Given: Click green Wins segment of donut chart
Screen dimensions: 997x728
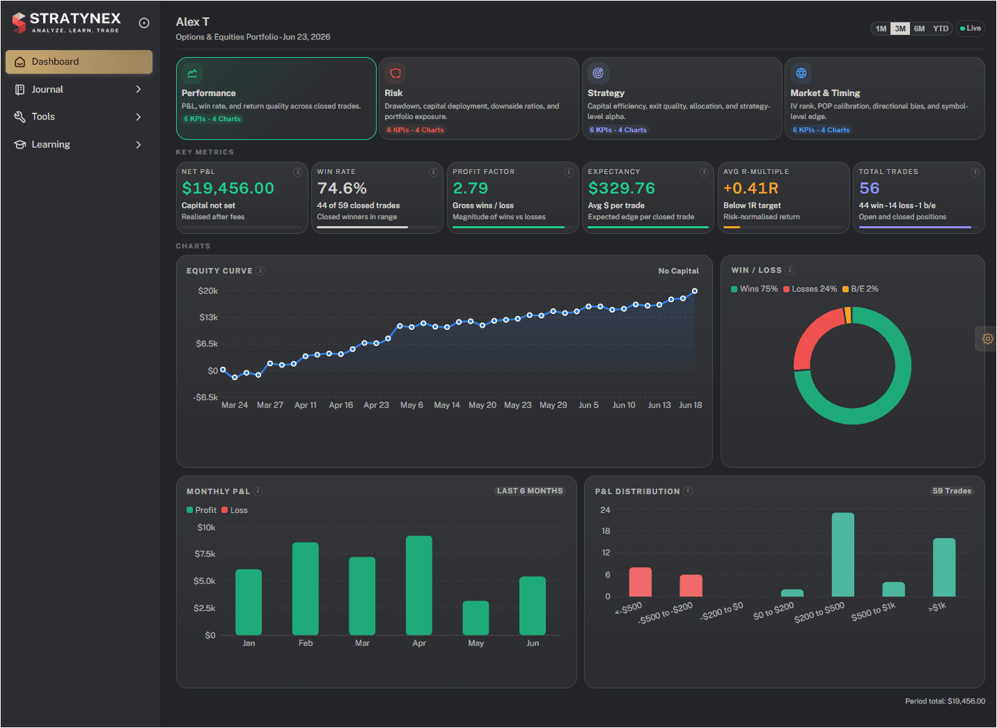Looking at the screenshot, I should [893, 399].
